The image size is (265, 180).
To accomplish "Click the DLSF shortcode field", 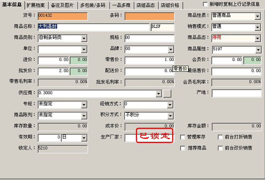I will (163, 27).
